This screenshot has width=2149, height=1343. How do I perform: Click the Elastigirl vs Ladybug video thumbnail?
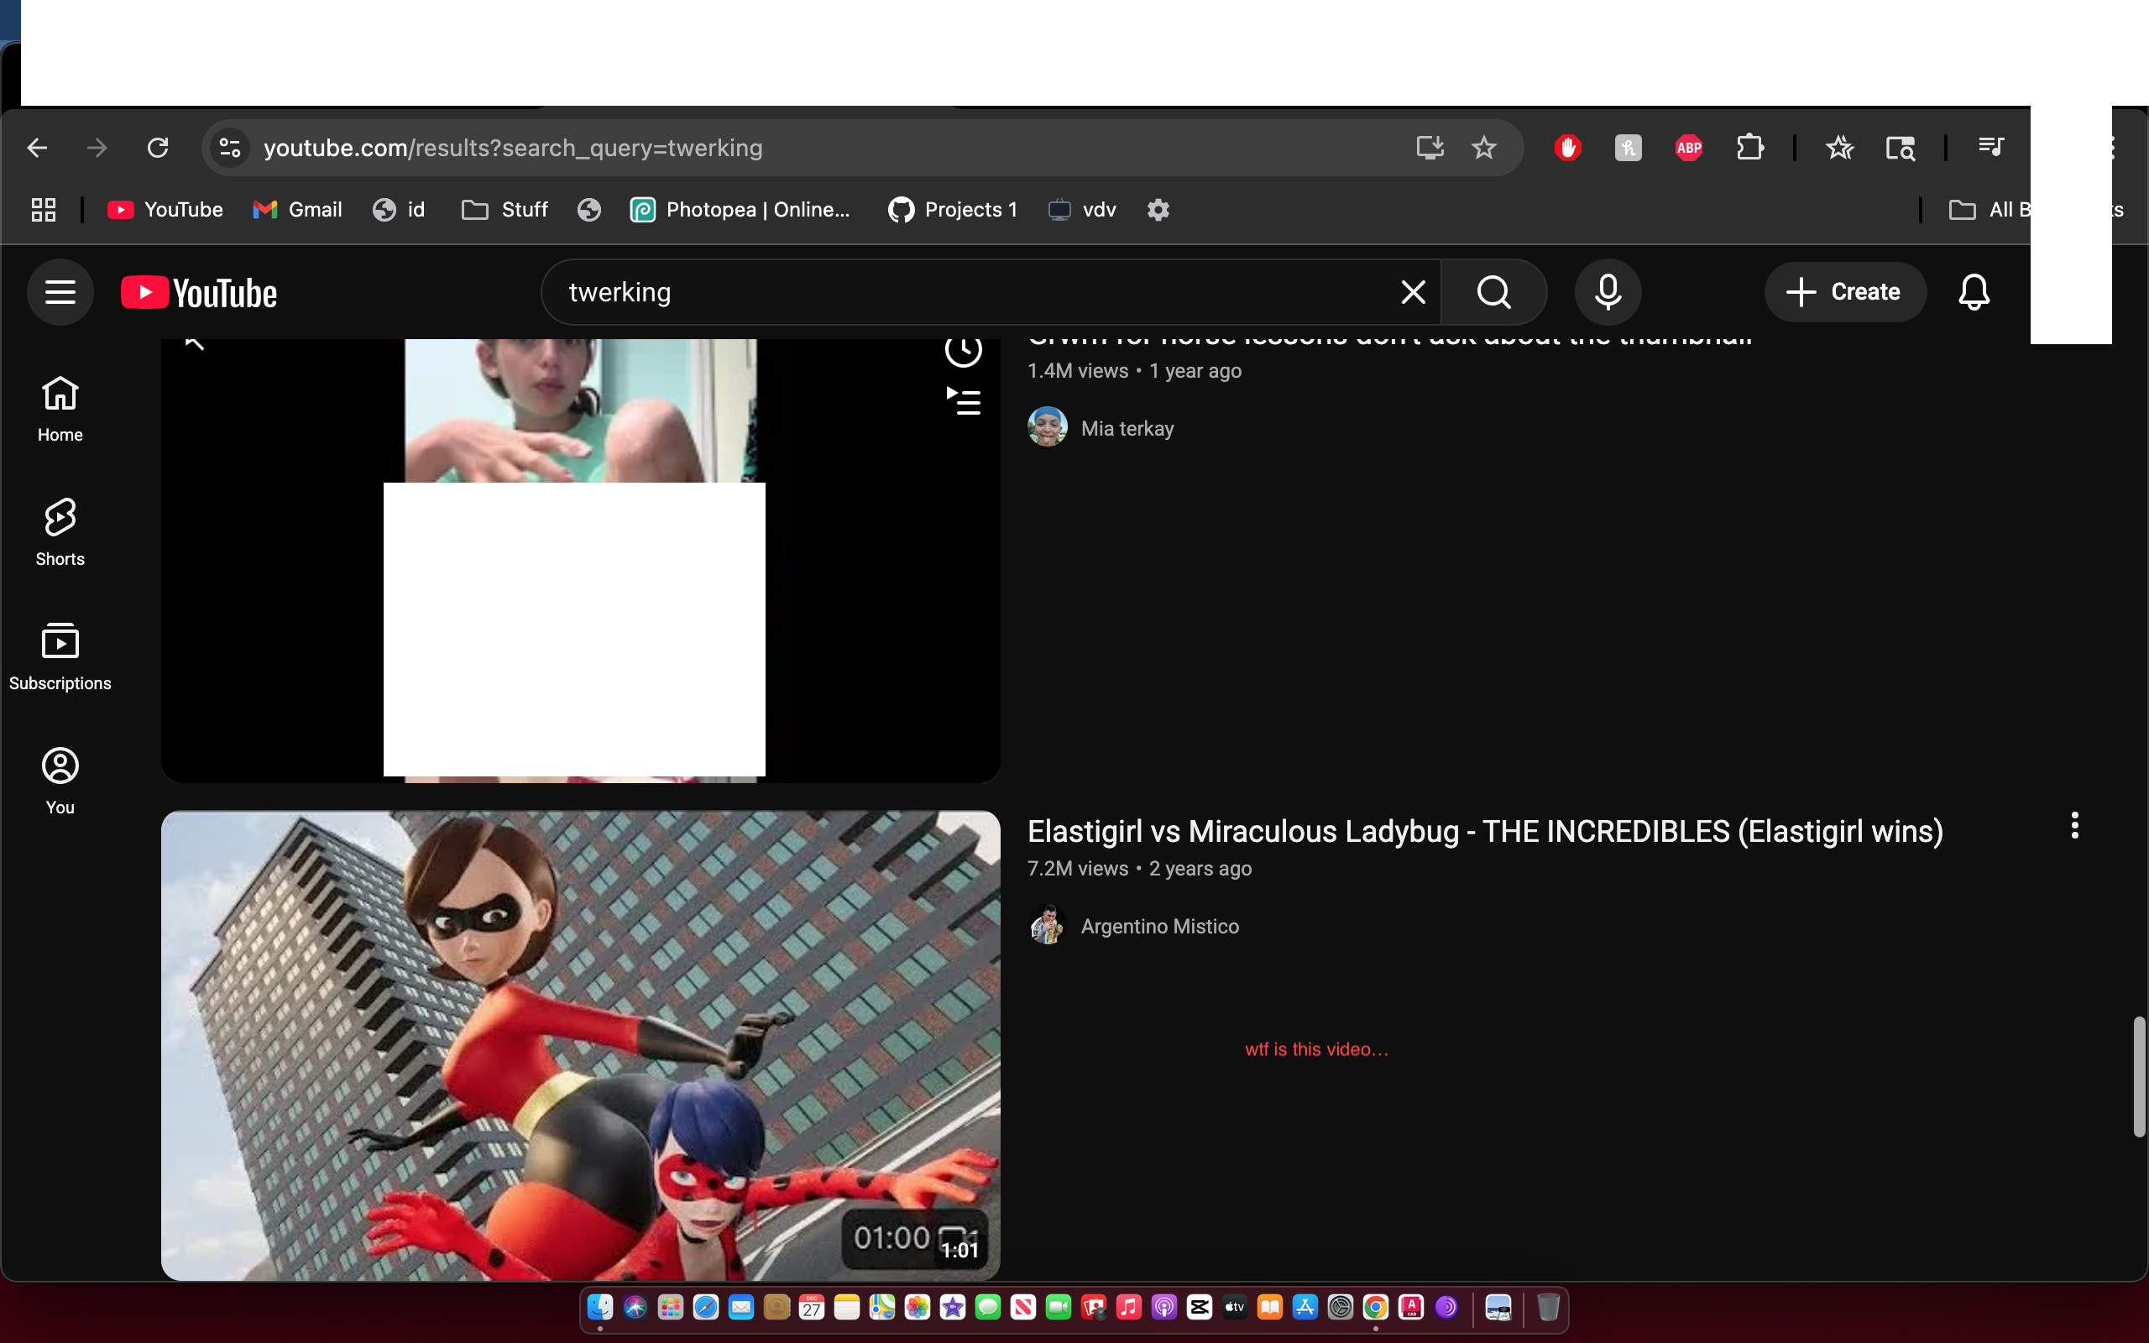(580, 1044)
